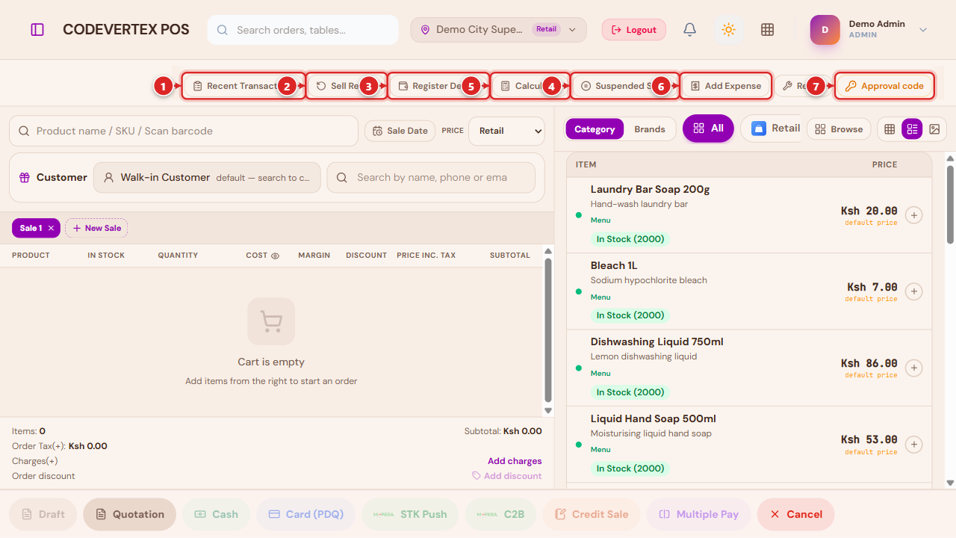Switch to grid table view icon
This screenshot has width=956, height=538.
[890, 129]
